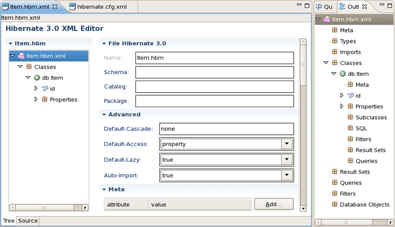Image resolution: width=395 pixels, height=227 pixels.
Task: Collapse the Classes node in Outline view
Action: pos(326,63)
